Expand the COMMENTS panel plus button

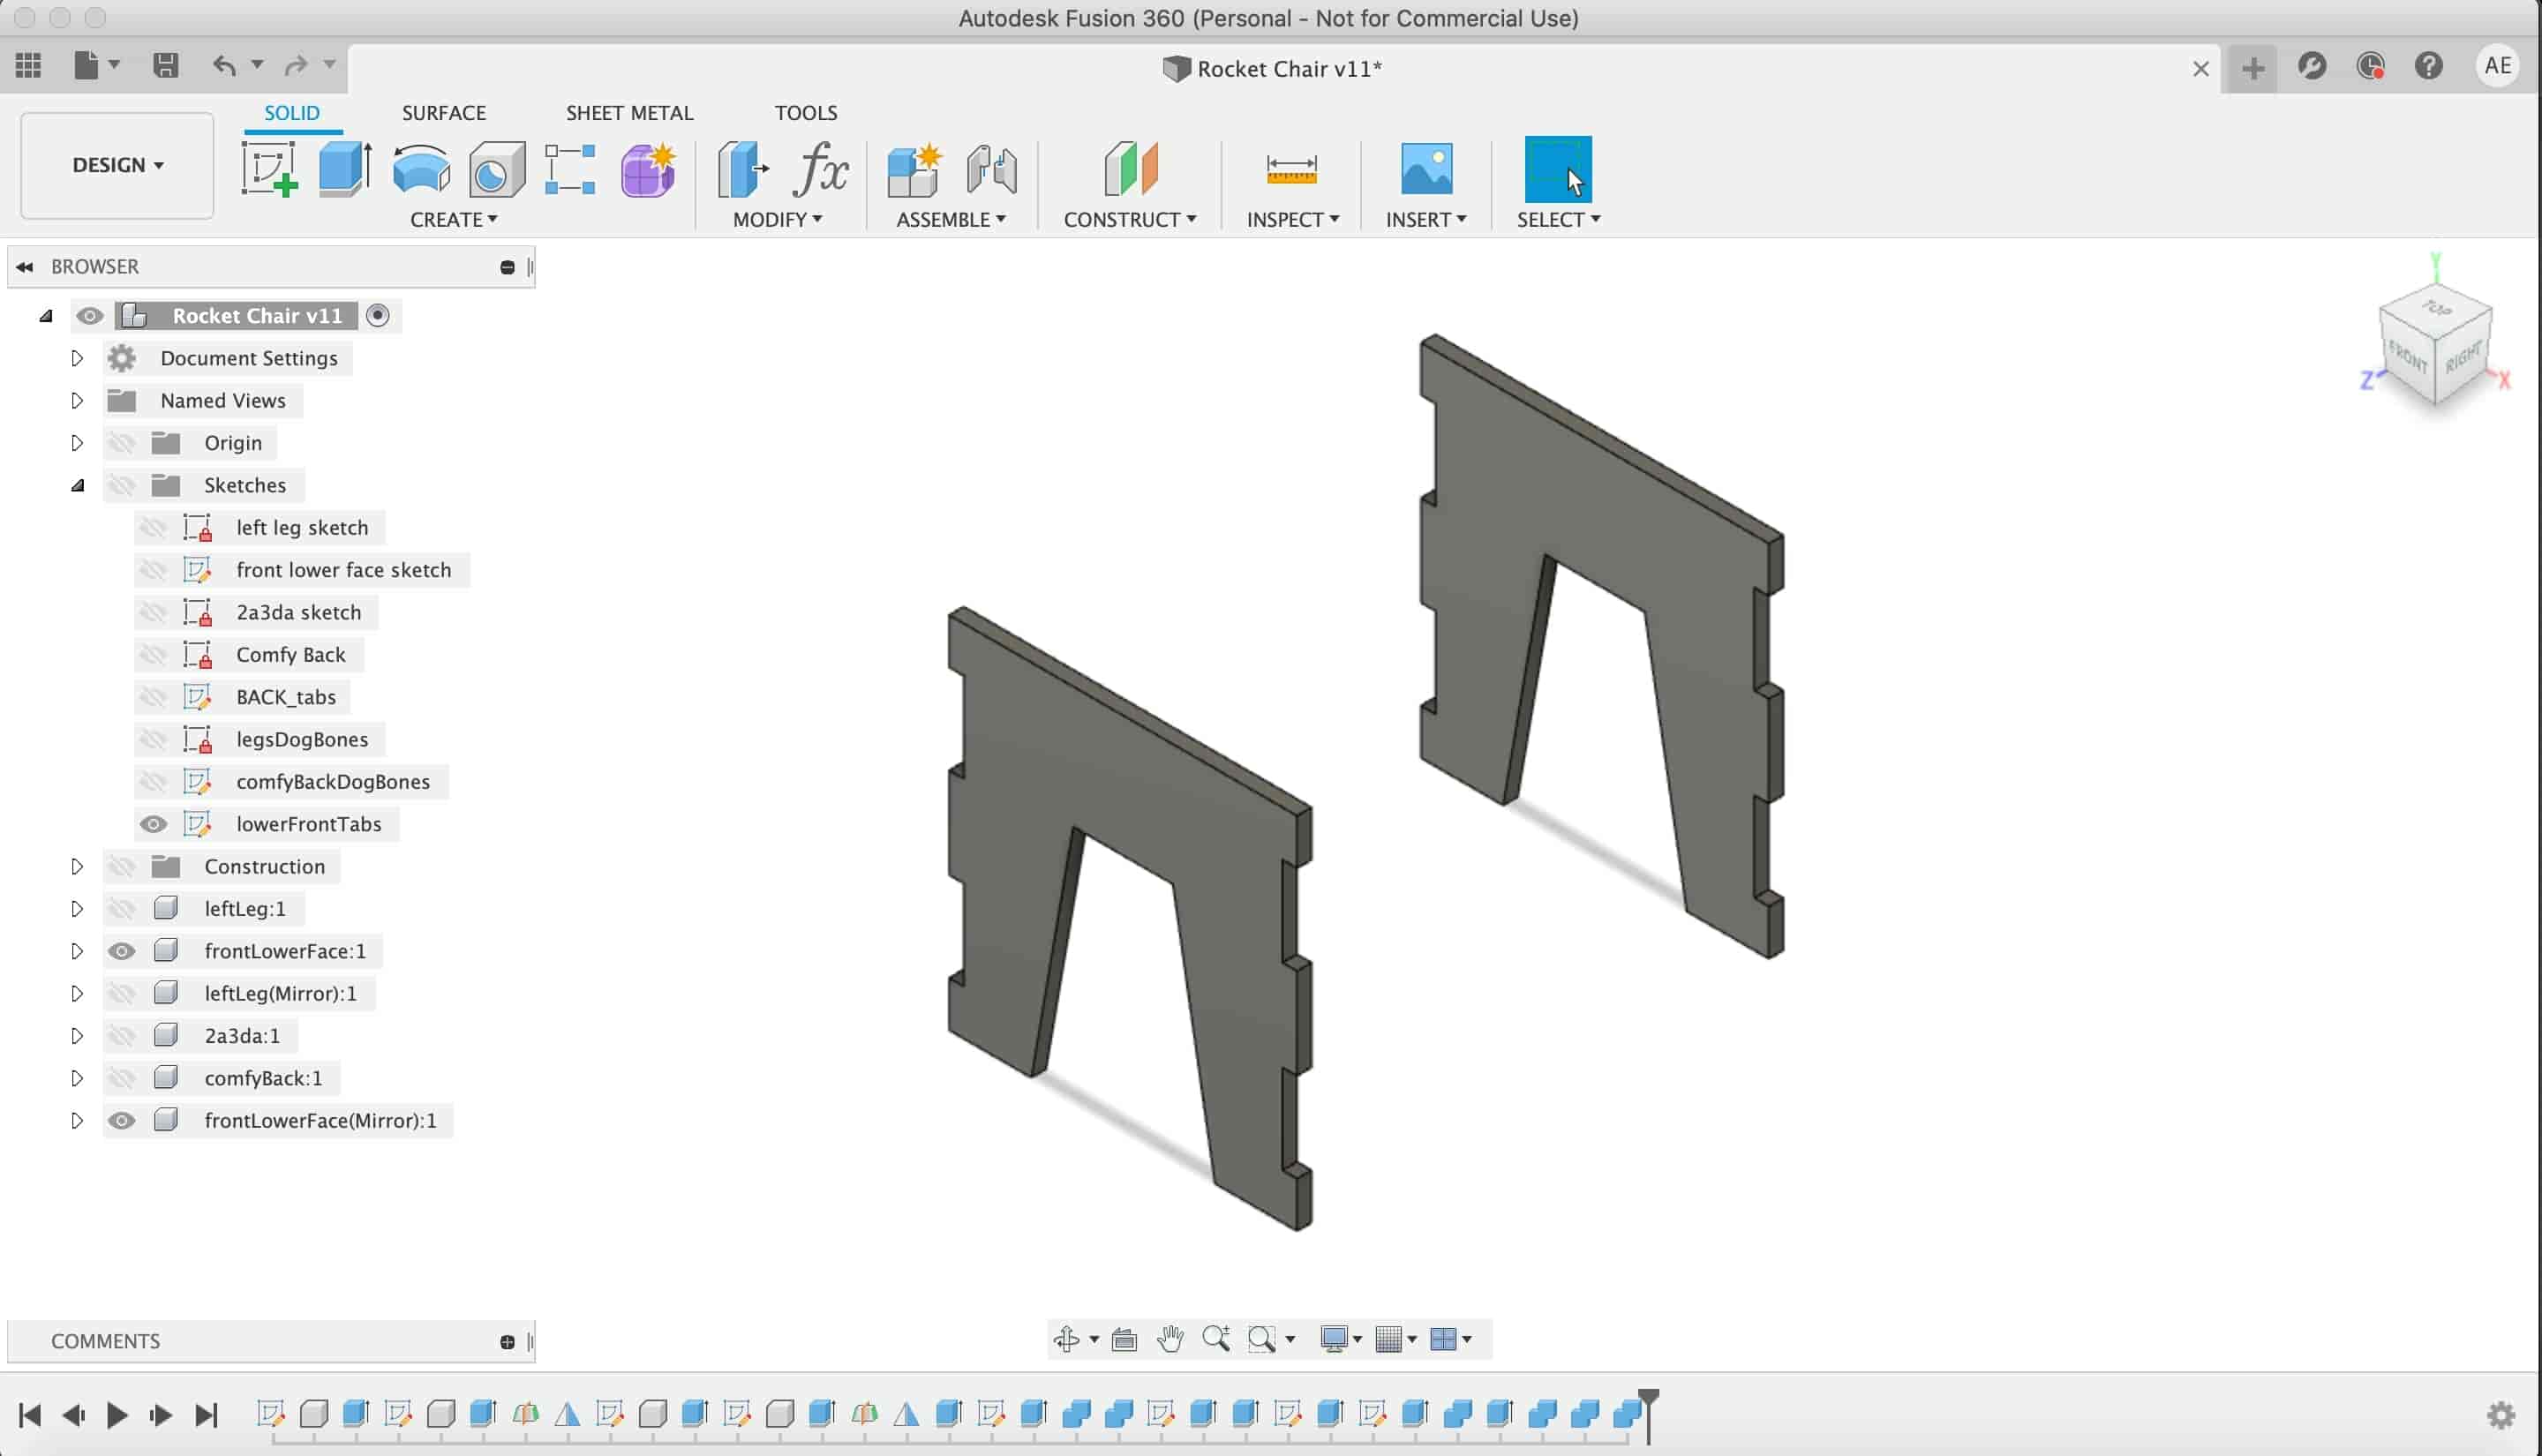tap(507, 1342)
